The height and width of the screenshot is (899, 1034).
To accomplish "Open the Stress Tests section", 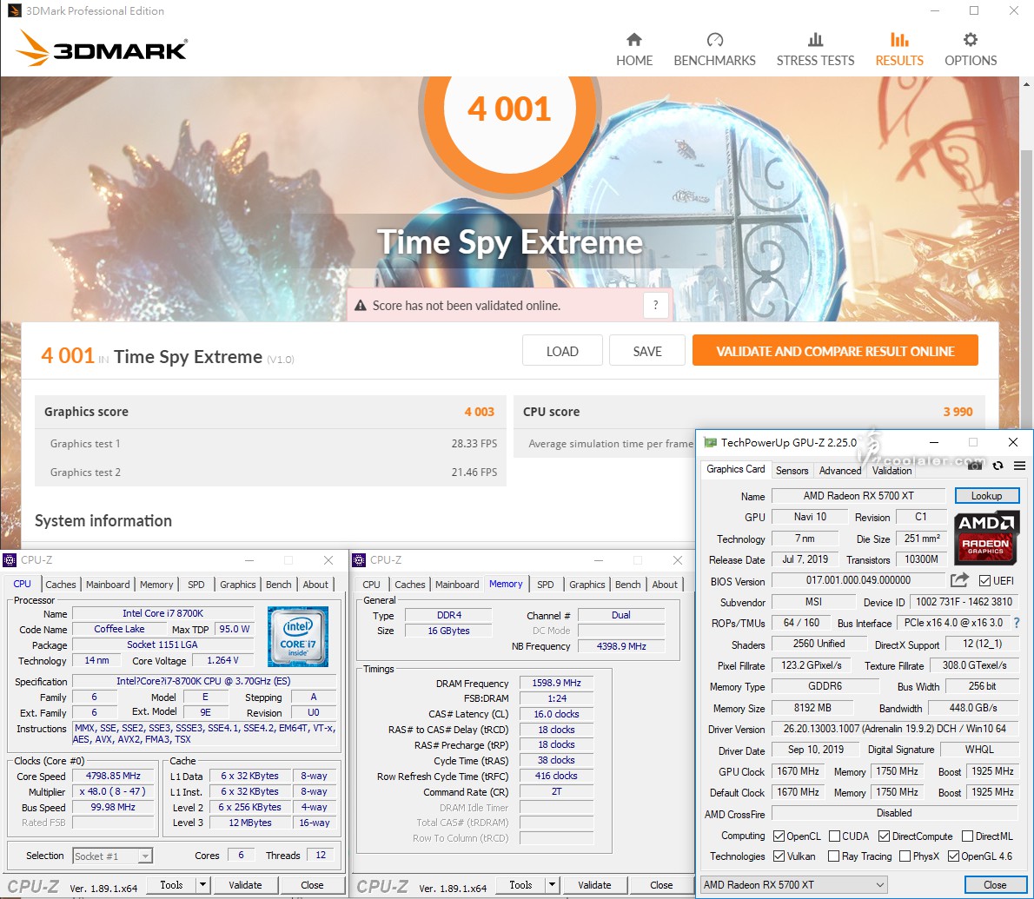I will (815, 50).
